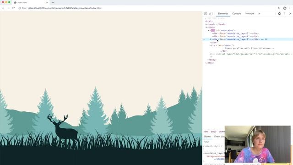Open the DevTools three-dot customize menu
Screen dimensions: 293x165
(x=285, y=14)
